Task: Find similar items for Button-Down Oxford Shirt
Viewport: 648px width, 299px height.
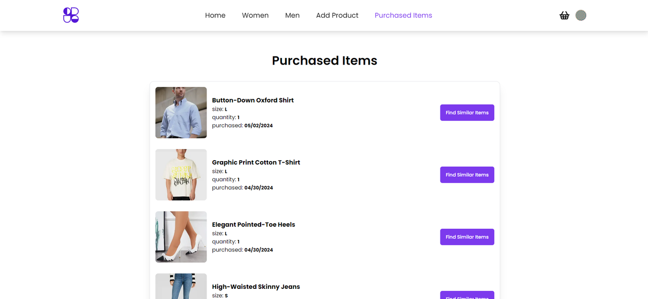Action: tap(467, 113)
